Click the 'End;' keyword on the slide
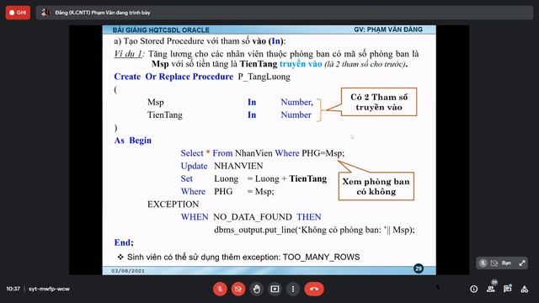This screenshot has width=539, height=303. pos(124,242)
